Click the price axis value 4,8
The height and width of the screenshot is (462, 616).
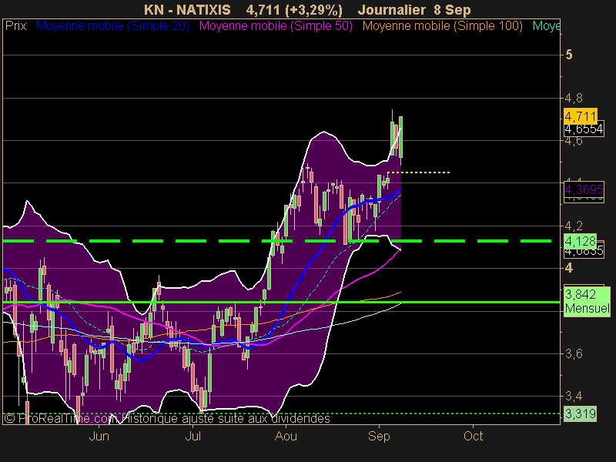[x=574, y=98]
